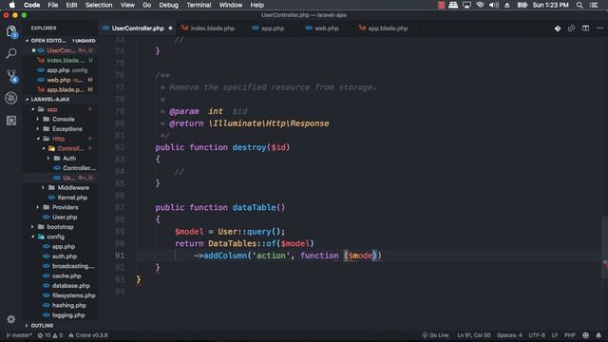Viewport: 608px width, 342px height.
Task: Change language mode via PHP
Action: point(570,335)
